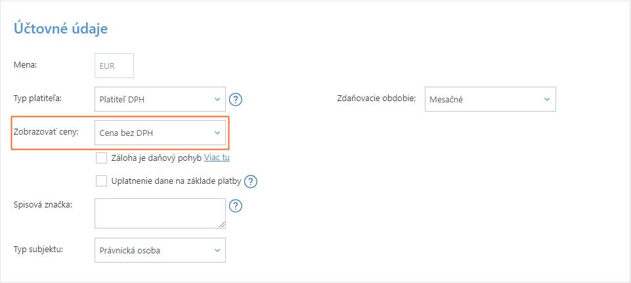631x283 pixels.
Task: Grab the Spisová značka textarea resize handle
Action: click(223, 225)
